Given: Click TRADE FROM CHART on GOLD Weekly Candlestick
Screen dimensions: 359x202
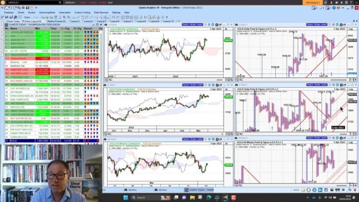Looking at the screenshot, I should [192, 25].
